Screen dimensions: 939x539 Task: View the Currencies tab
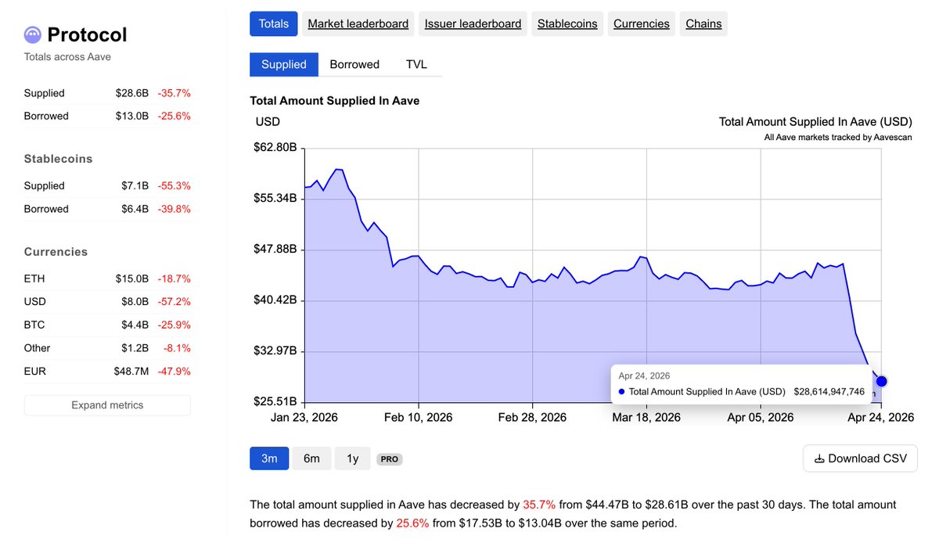642,23
